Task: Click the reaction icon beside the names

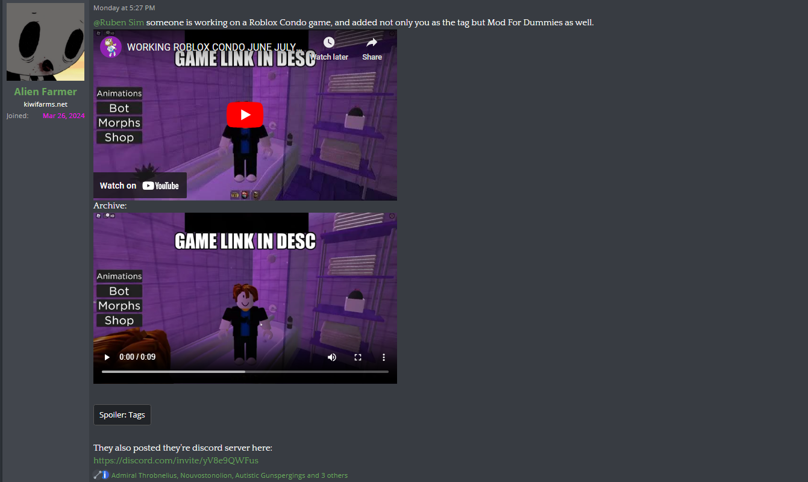Action: point(98,475)
